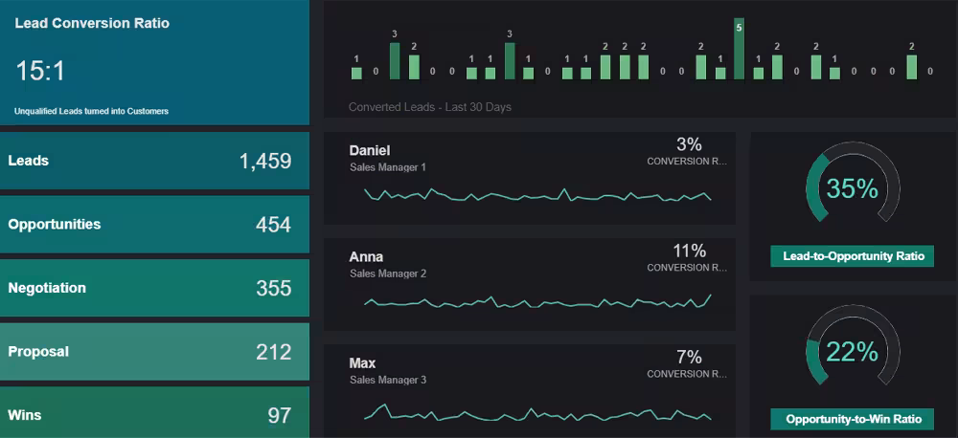Click the tallest bar labeled 5
Screen dimensions: 958x438
coord(739,49)
